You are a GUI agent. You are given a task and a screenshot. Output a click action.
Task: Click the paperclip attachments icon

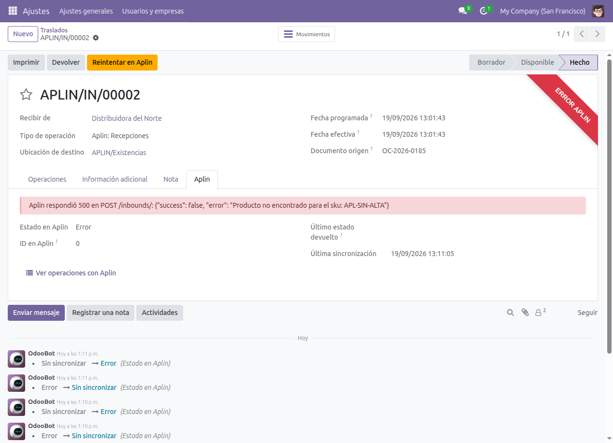(x=525, y=313)
